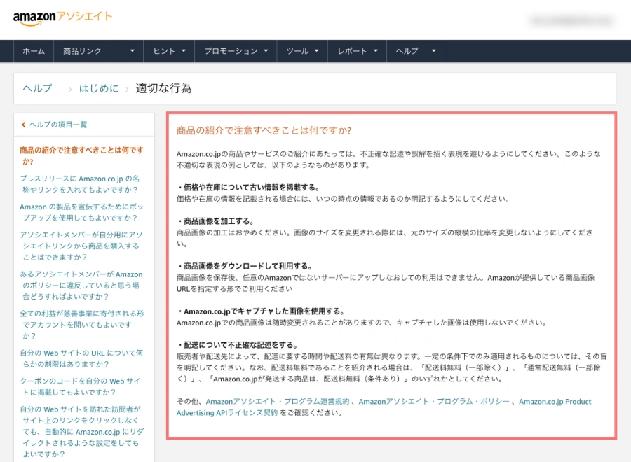The height and width of the screenshot is (462, 631).
Task: Click bold text 配送について不正確な記述をする
Action: coord(240,344)
